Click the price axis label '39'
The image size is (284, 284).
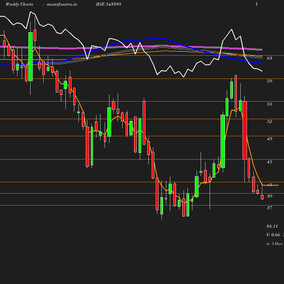coord(269,196)
